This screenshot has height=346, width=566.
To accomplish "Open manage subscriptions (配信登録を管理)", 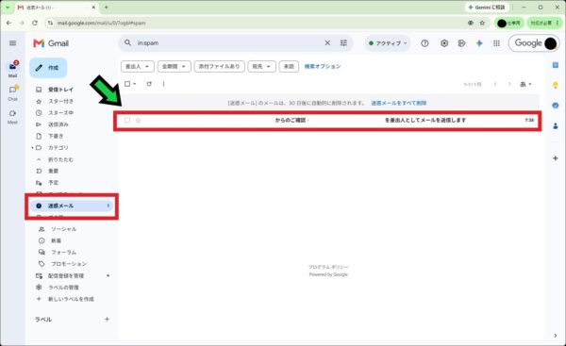I will tap(66, 276).
